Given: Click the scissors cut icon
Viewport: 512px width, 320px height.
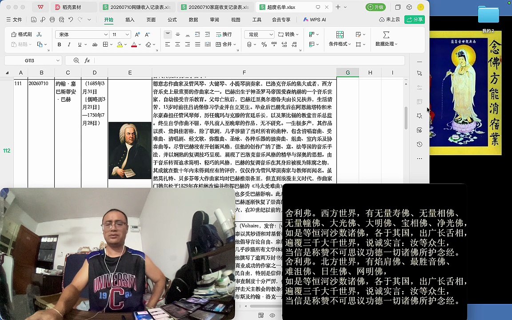Looking at the screenshot, I should [x=39, y=34].
